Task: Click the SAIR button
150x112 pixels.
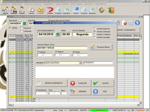Action: pyautogui.click(x=103, y=91)
